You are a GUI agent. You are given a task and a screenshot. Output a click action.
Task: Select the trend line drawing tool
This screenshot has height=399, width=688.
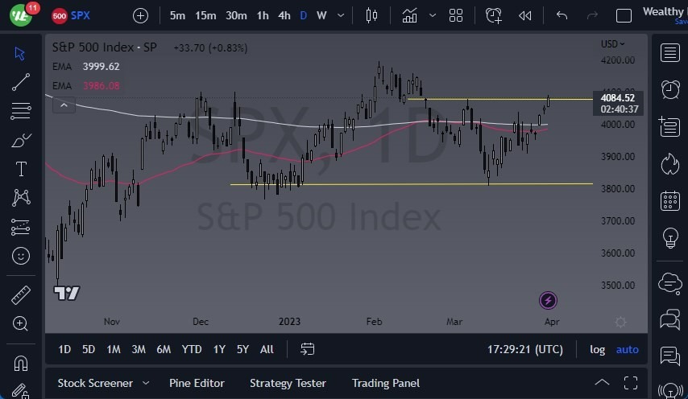click(21, 82)
